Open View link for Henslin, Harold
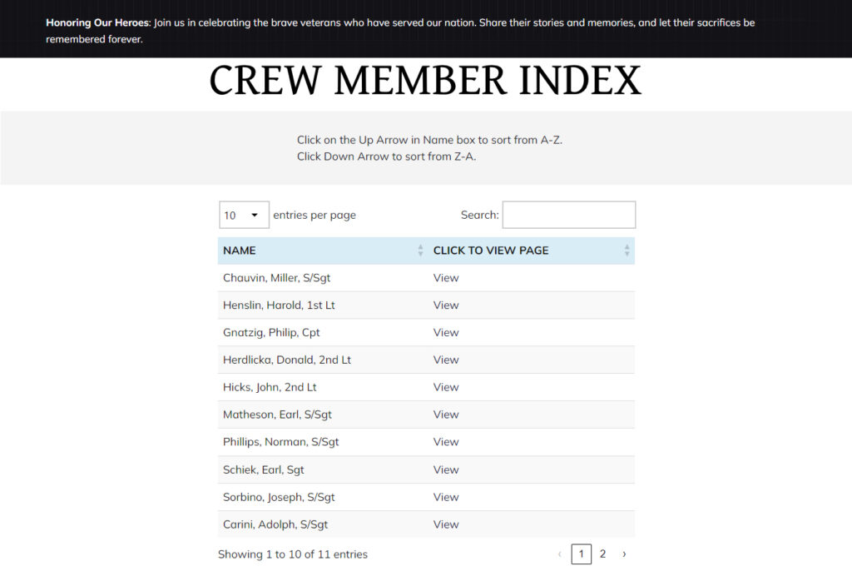 point(446,305)
